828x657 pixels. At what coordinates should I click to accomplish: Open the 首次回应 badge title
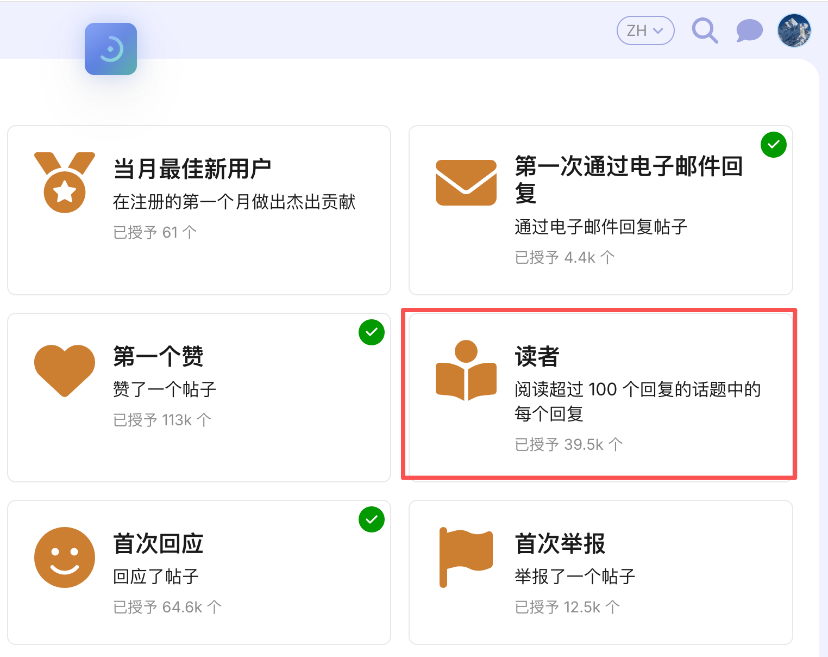(158, 544)
